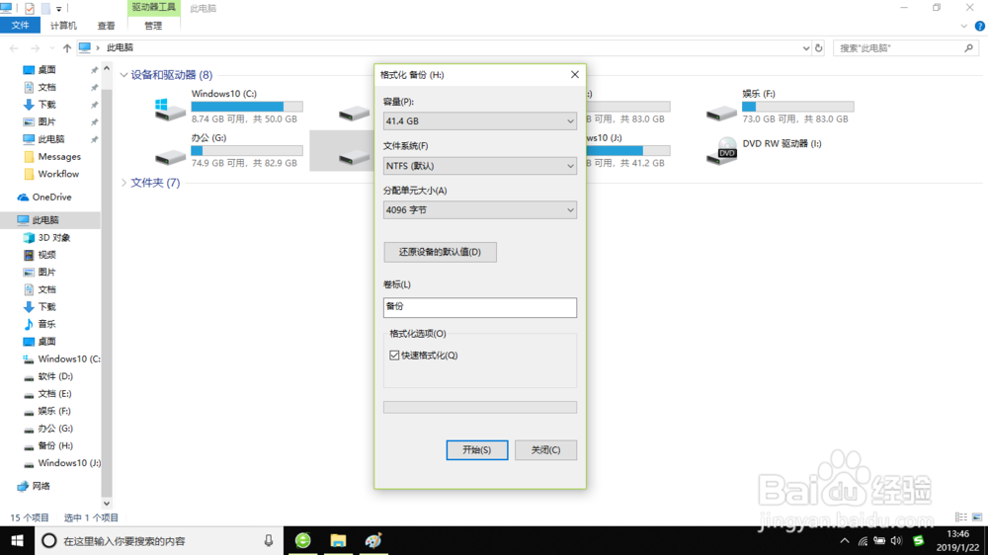Select the 驱动器工具 contextual tab

154,8
